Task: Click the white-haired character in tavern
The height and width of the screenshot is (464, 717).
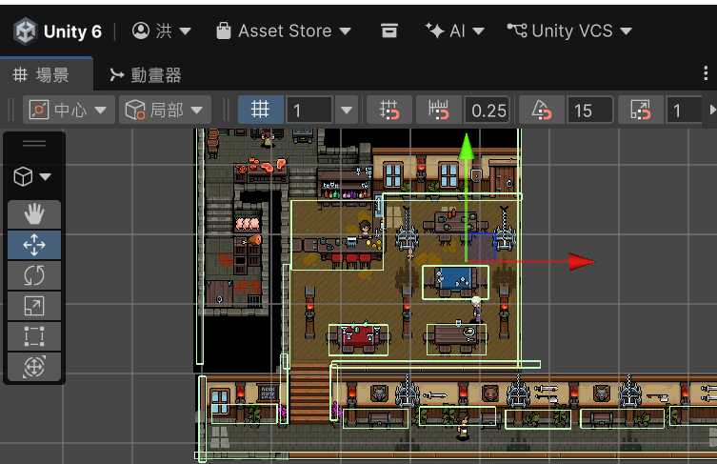Action: pos(476,309)
